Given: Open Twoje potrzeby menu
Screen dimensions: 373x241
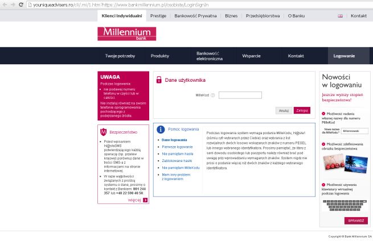Looking at the screenshot, I should [120, 56].
